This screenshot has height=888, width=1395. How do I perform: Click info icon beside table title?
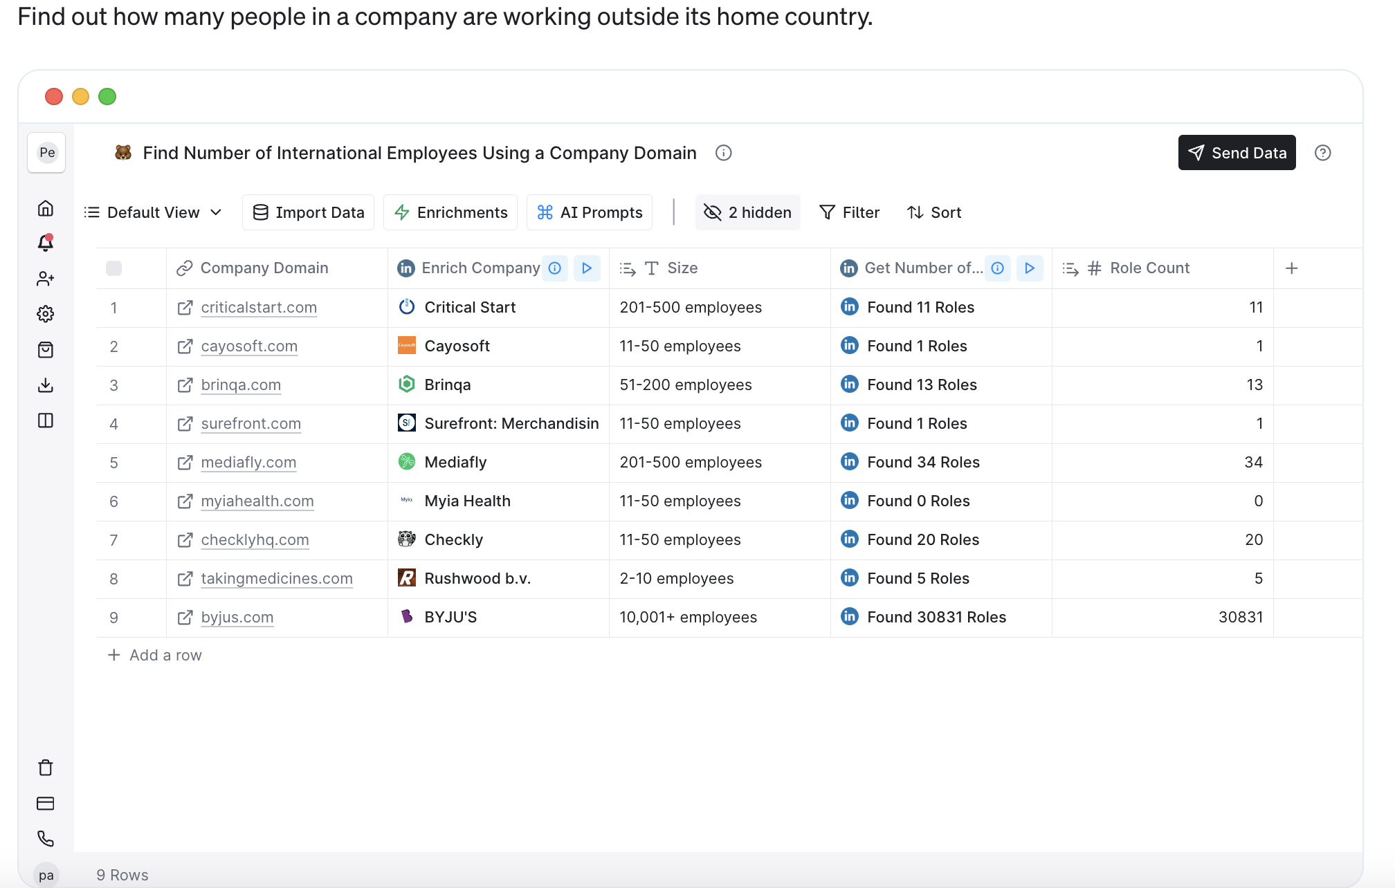click(x=724, y=153)
